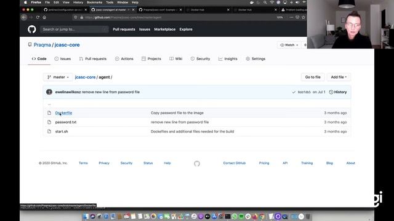Screen dimensions: 394x221
Task: Go to Explore
Action: click(x=186, y=29)
